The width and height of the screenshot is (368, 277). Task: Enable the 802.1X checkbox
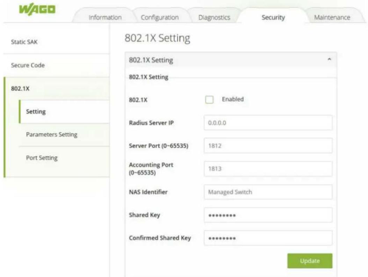click(x=209, y=100)
